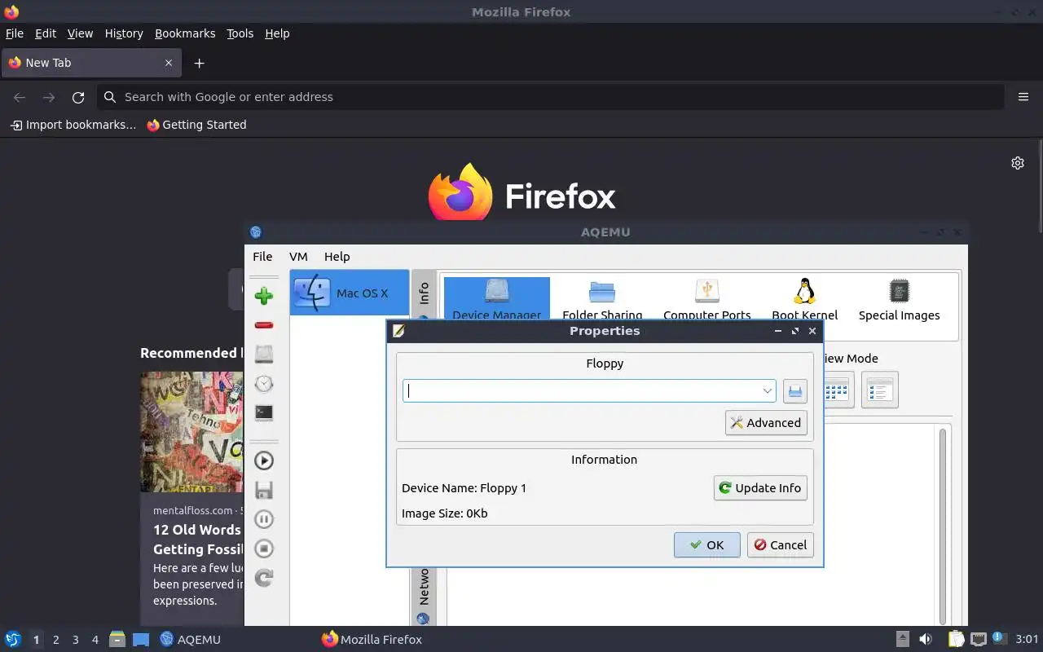Screen dimensions: 1043x652
Task: Click the Advanced button in Properties
Action: [766, 423]
